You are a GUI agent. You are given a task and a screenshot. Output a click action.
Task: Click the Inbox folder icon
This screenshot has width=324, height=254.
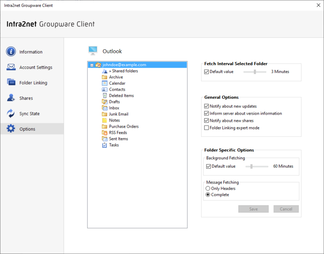coord(104,108)
